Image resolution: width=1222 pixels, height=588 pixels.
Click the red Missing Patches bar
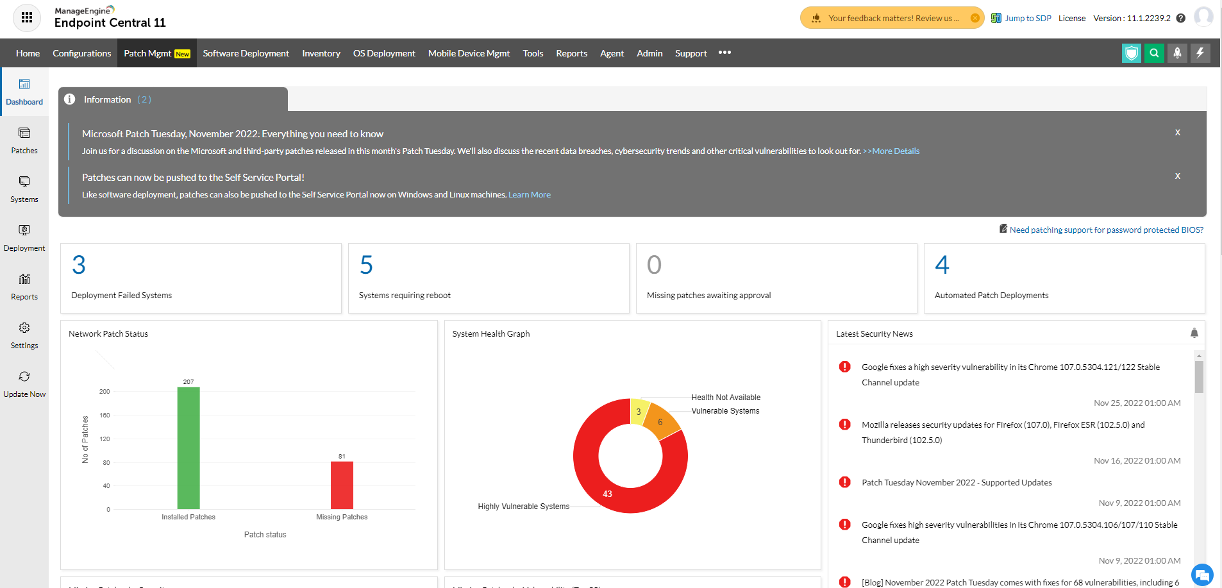point(342,485)
